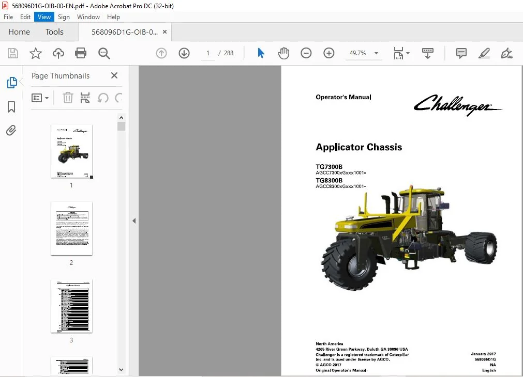Image resolution: width=523 pixels, height=377 pixels.
Task: Click the fit page width icon
Action: [x=399, y=53]
